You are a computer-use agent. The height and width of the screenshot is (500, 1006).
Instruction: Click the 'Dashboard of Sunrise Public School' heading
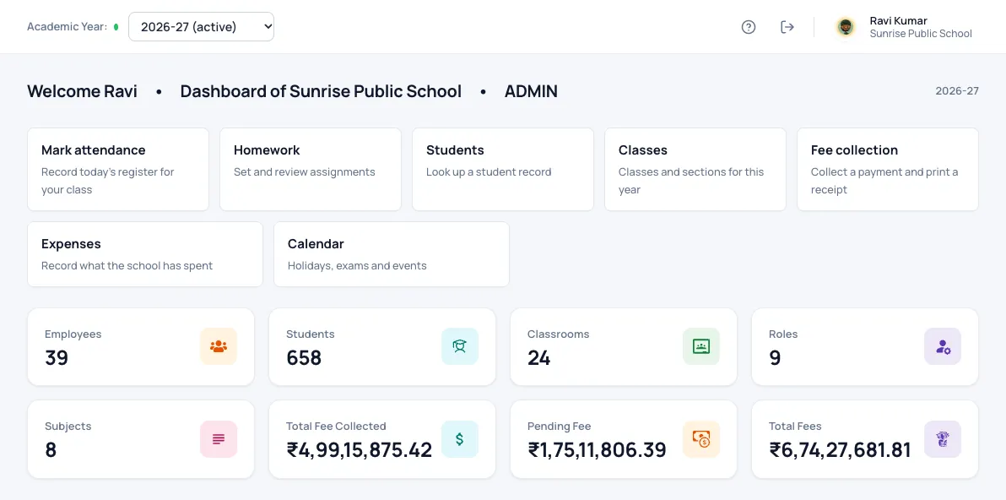[x=321, y=91]
